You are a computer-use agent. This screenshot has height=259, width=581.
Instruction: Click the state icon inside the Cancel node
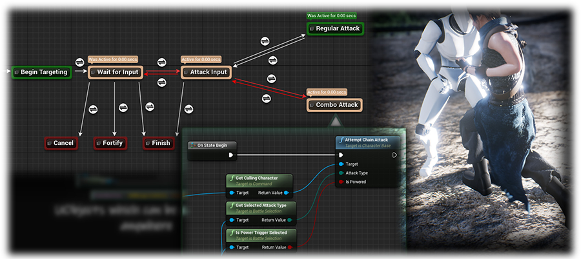[x=50, y=143]
